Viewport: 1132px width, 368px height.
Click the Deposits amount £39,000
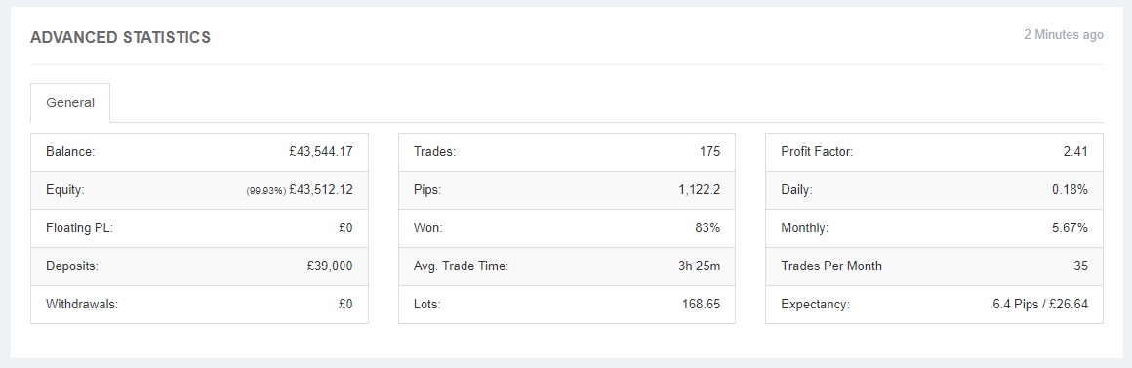(x=330, y=266)
